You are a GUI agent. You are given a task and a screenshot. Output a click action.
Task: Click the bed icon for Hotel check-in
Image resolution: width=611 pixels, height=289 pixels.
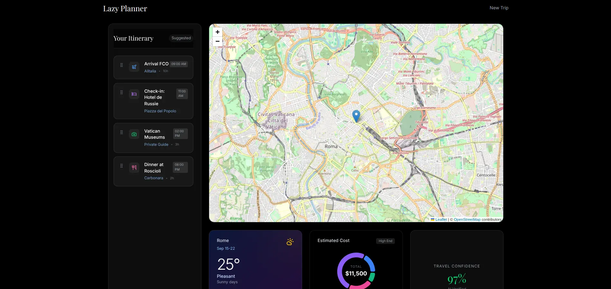pyautogui.click(x=134, y=94)
